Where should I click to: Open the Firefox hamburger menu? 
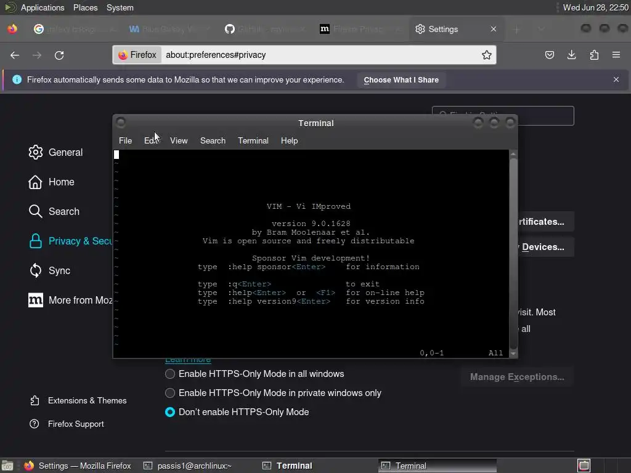tap(616, 55)
